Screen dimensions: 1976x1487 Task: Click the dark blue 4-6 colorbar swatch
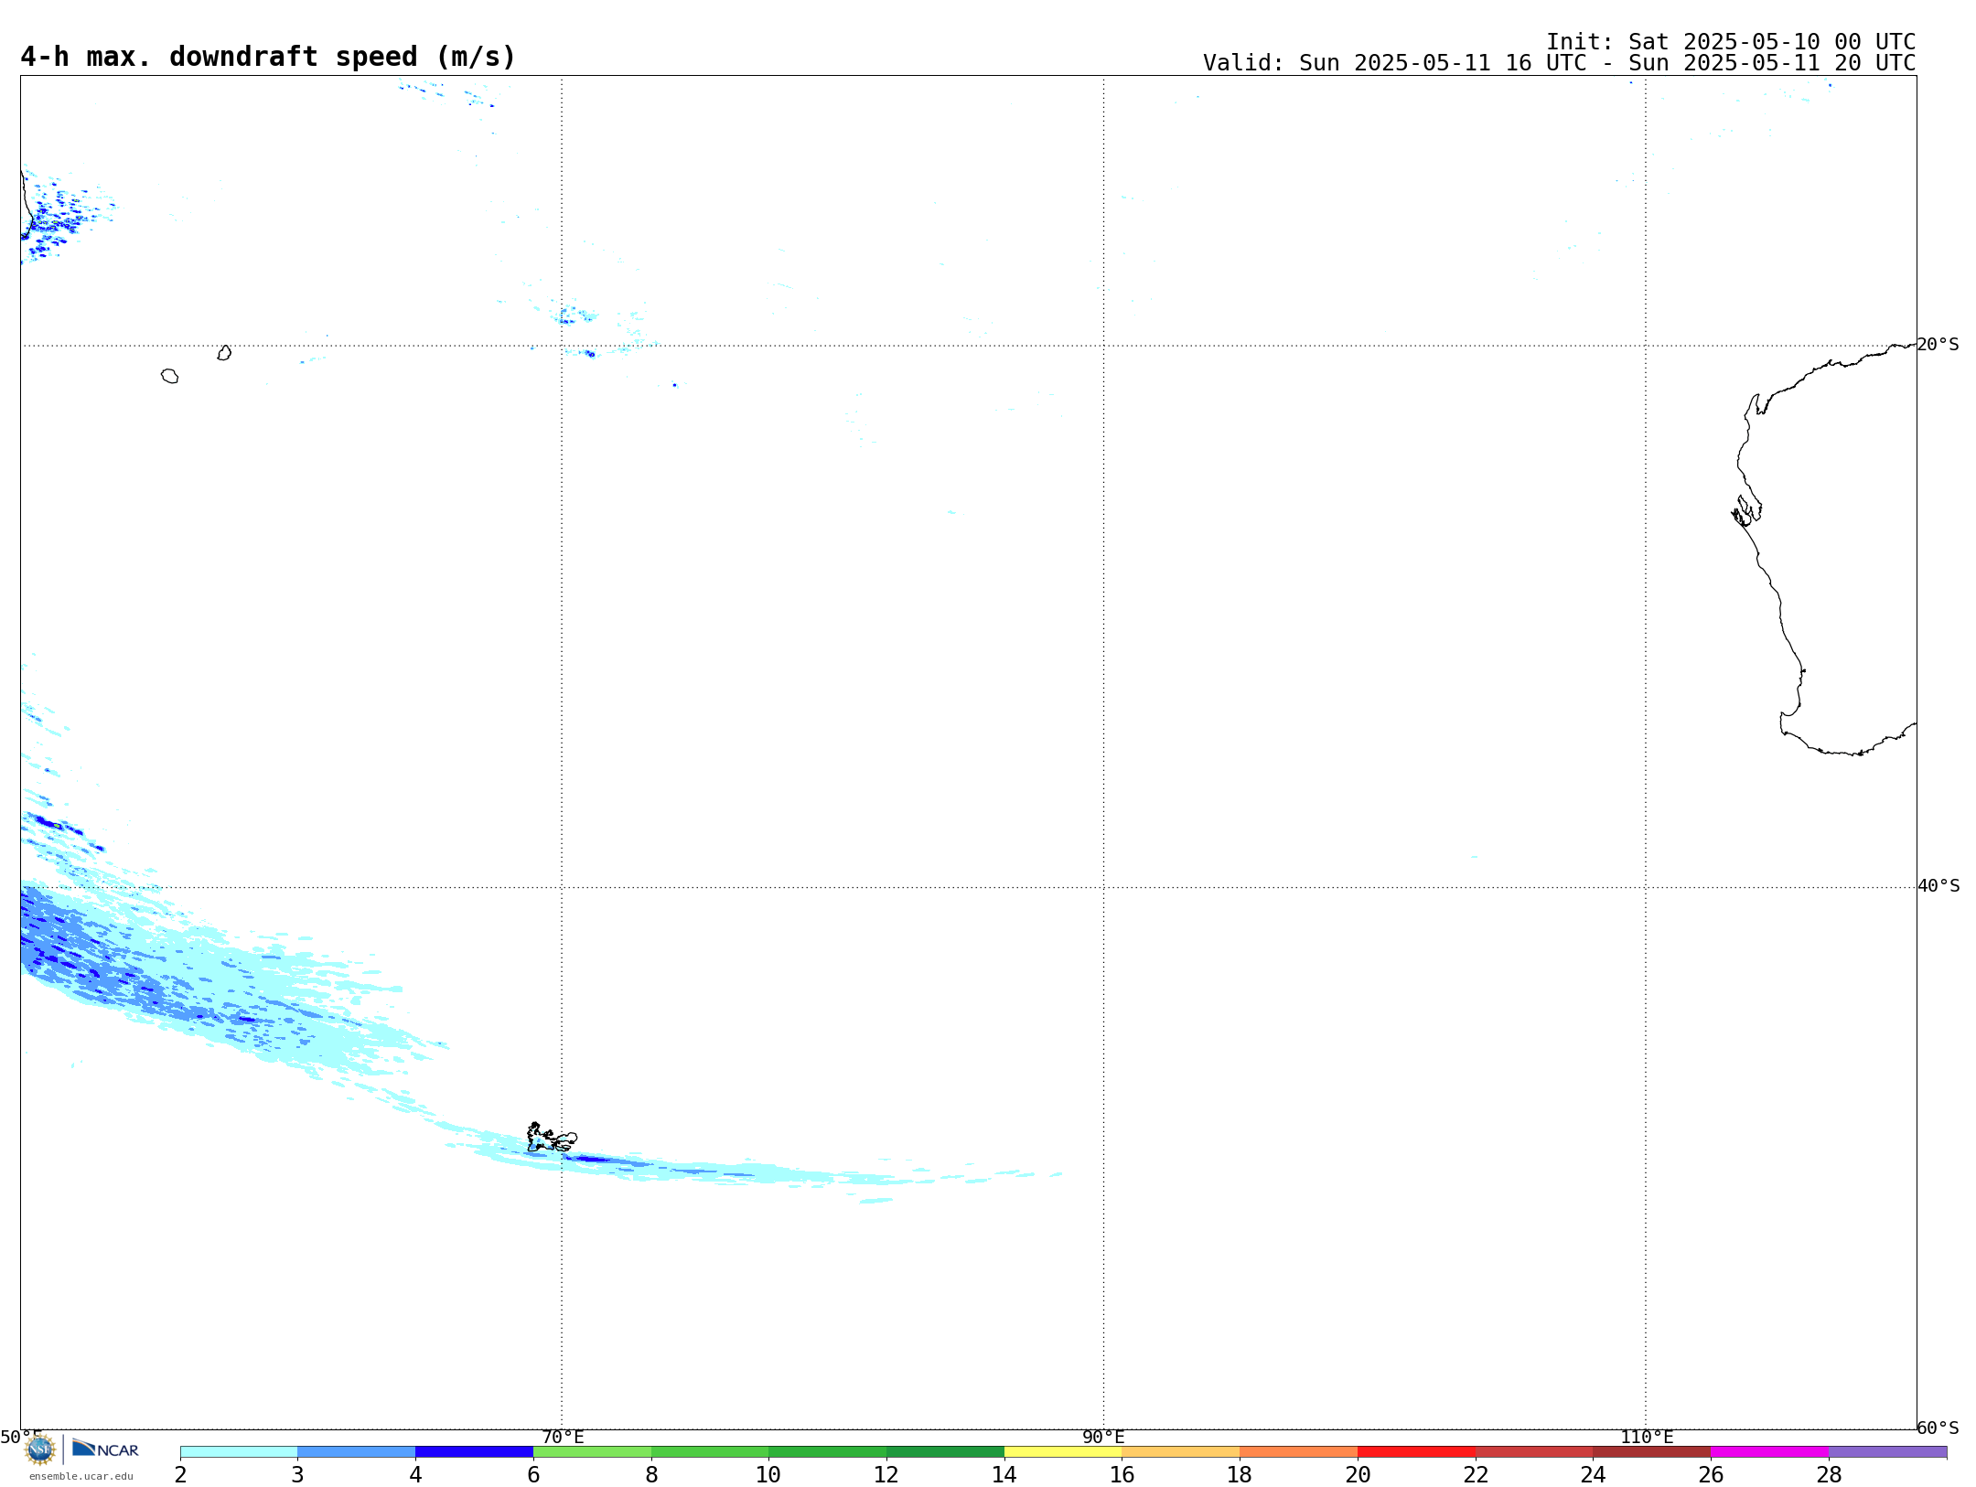pyautogui.click(x=475, y=1452)
